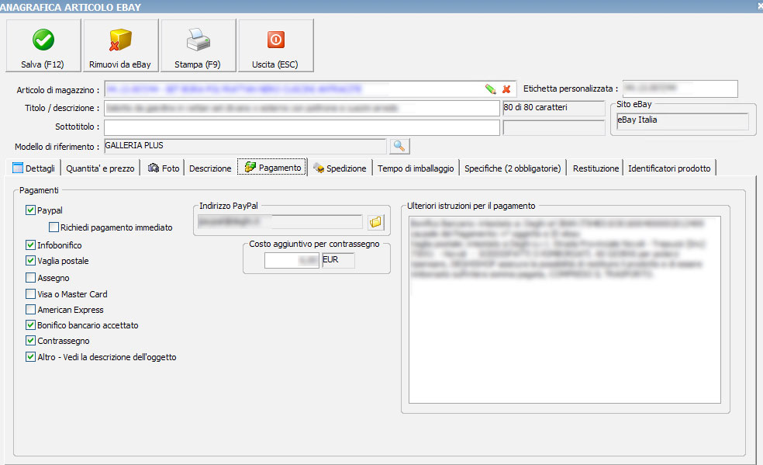Uncheck the Contrassegno checkbox

(30, 340)
